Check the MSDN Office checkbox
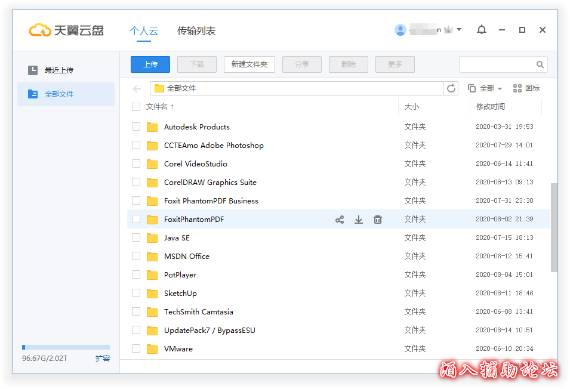570x389 pixels. 136,256
